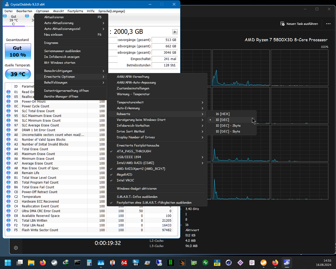336x269 pixels.
Task: Open the Datei menu
Action: point(8,11)
